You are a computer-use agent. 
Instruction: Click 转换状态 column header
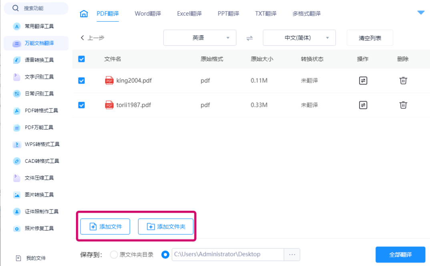point(312,59)
